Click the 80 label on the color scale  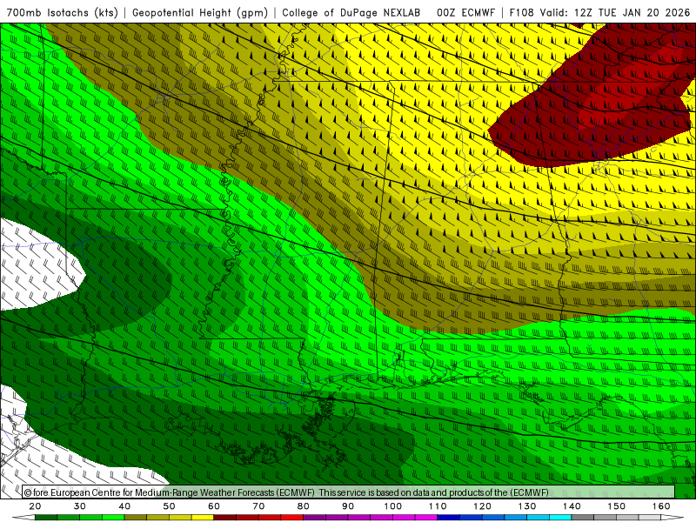coord(303,506)
